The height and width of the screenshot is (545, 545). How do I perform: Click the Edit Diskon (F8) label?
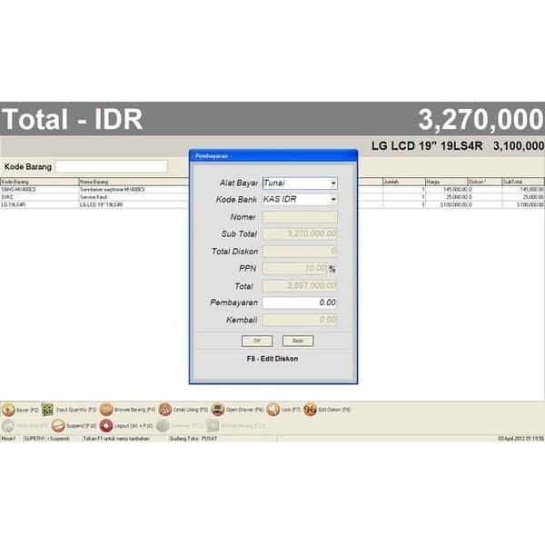coord(334,411)
